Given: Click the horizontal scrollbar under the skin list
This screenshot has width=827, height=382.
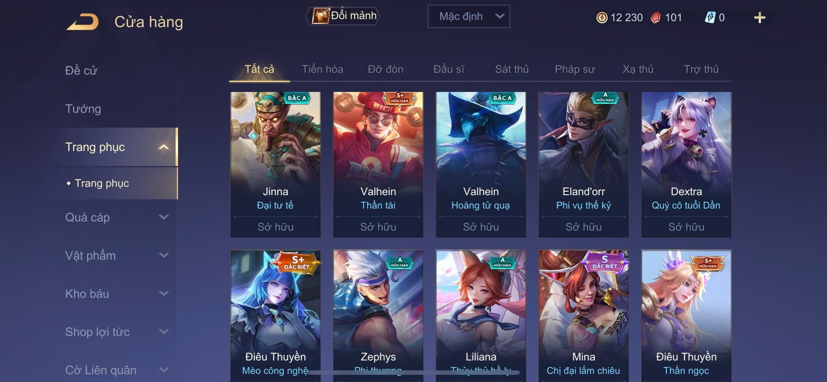Looking at the screenshot, I should coord(413,373).
